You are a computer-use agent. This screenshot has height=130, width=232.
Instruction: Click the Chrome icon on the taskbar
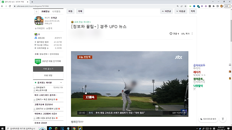(x=74, y=128)
